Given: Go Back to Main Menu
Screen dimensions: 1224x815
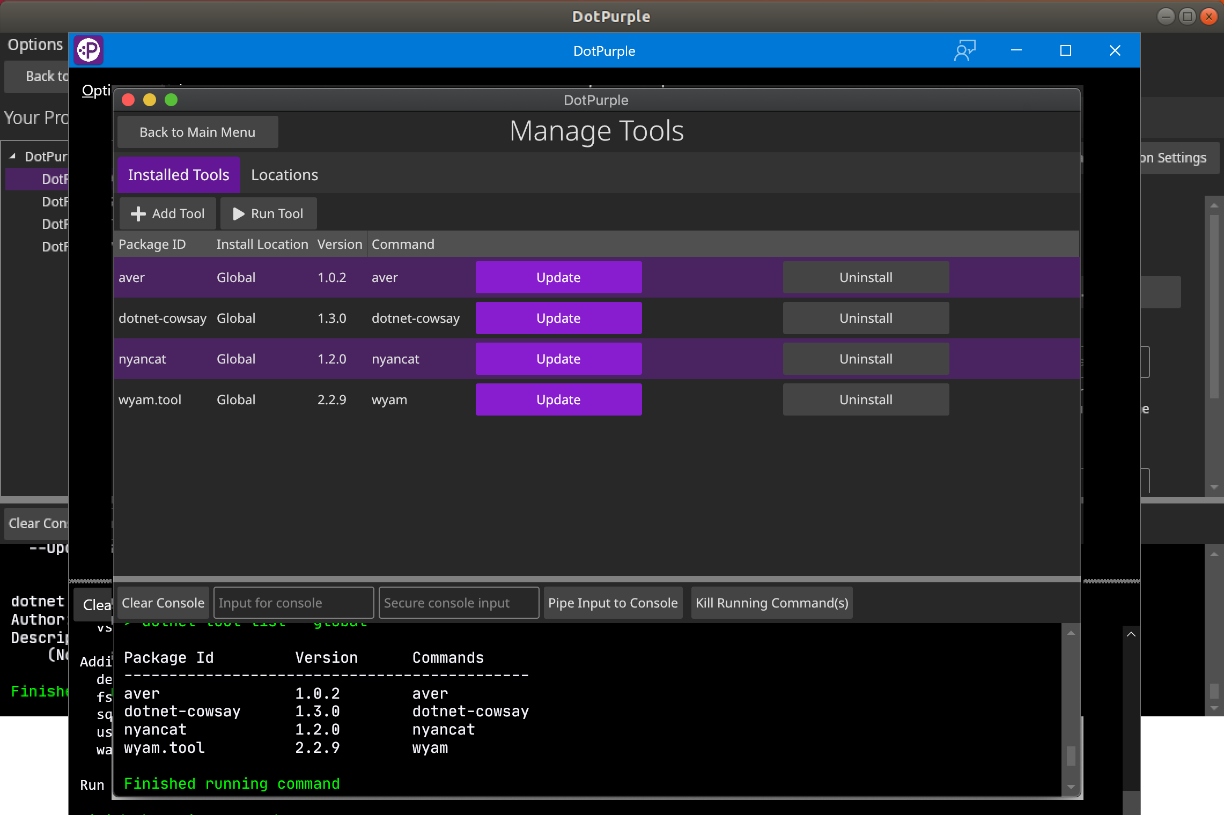Looking at the screenshot, I should click(x=197, y=132).
